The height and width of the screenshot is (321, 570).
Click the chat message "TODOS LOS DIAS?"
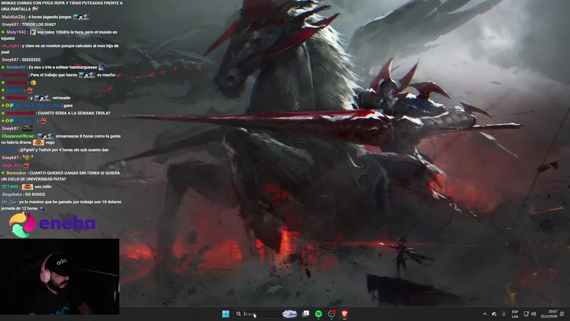(x=39, y=25)
